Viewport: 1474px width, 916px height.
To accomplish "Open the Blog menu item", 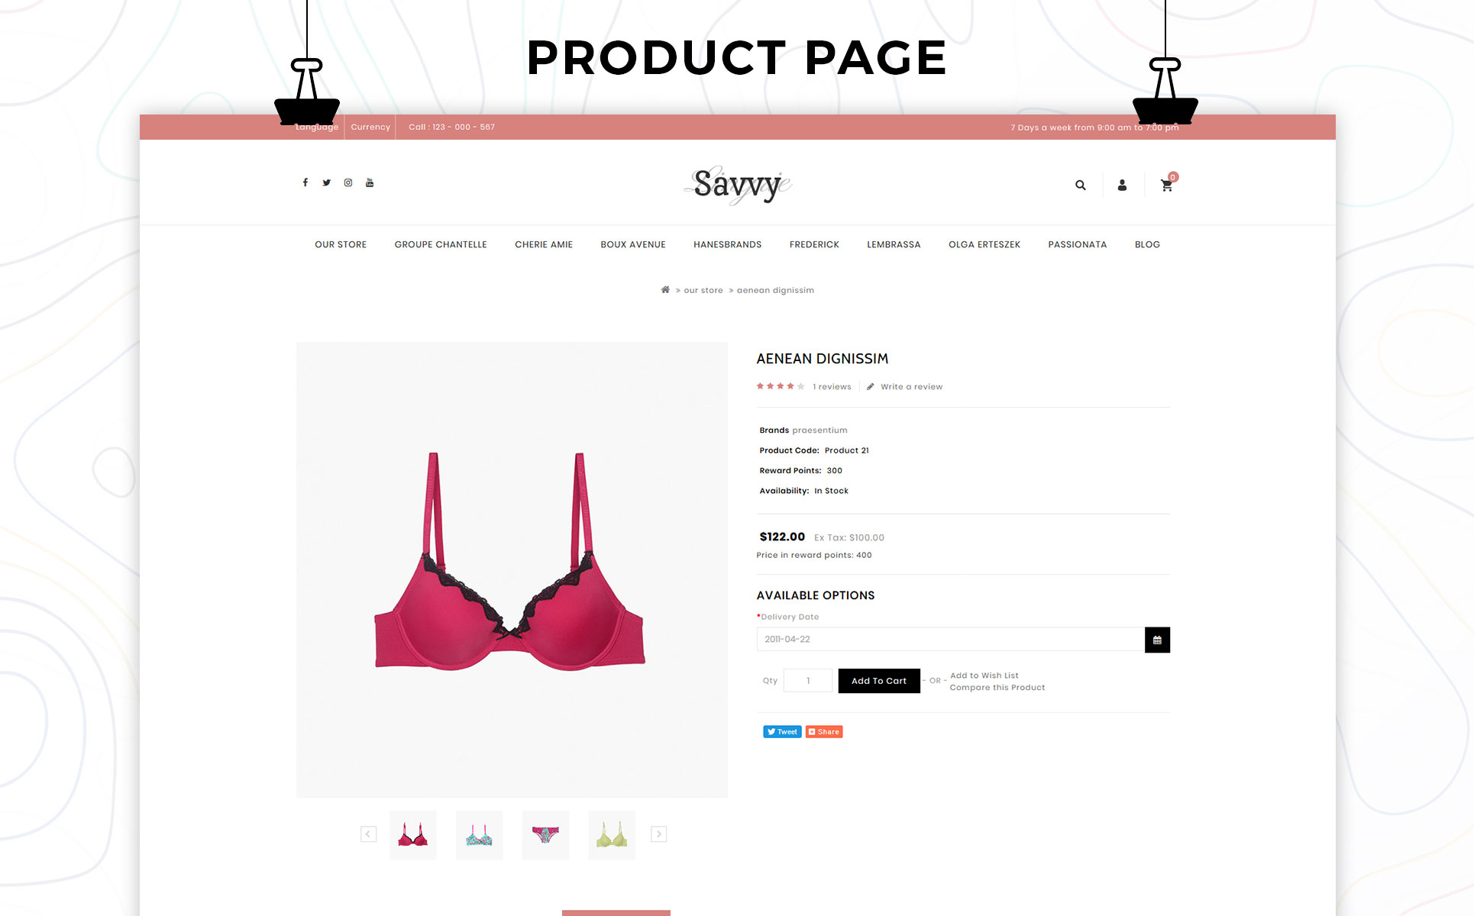I will pyautogui.click(x=1147, y=244).
